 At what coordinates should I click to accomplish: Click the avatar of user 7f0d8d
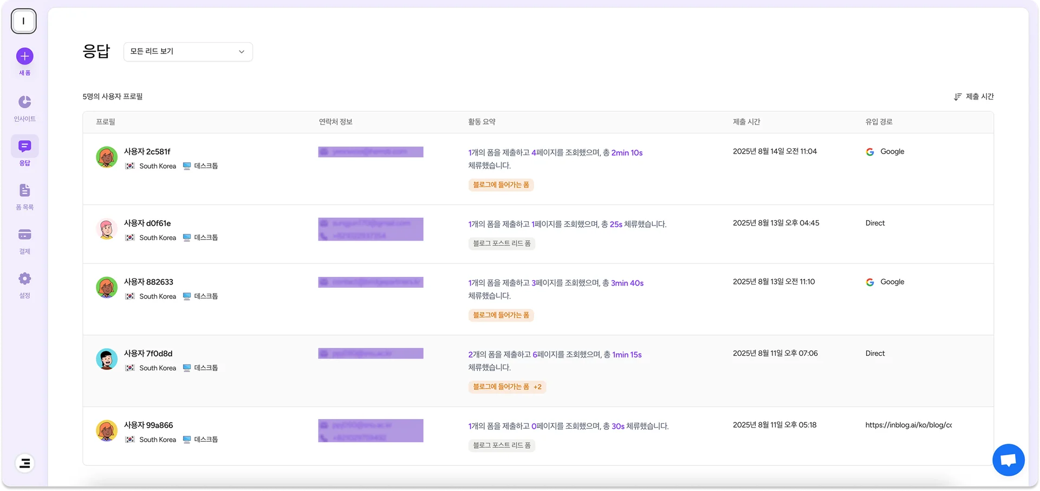[107, 359]
